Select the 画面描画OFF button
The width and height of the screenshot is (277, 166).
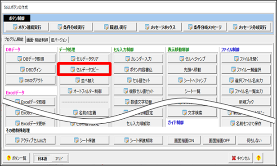pos(219,140)
